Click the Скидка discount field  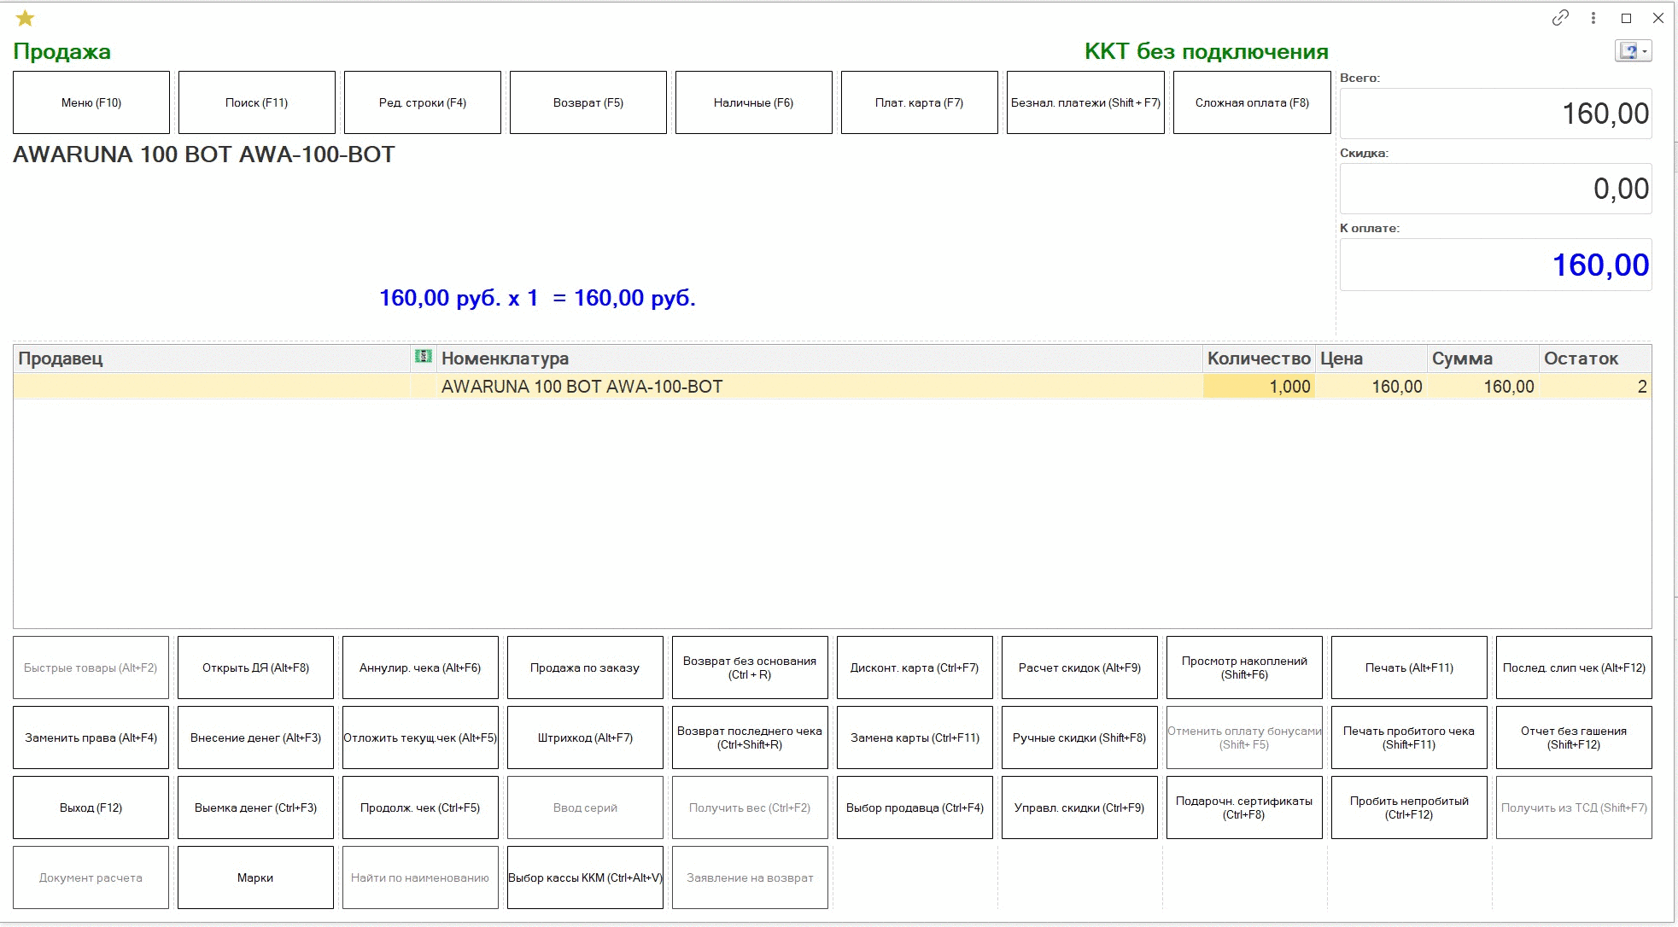click(x=1496, y=189)
